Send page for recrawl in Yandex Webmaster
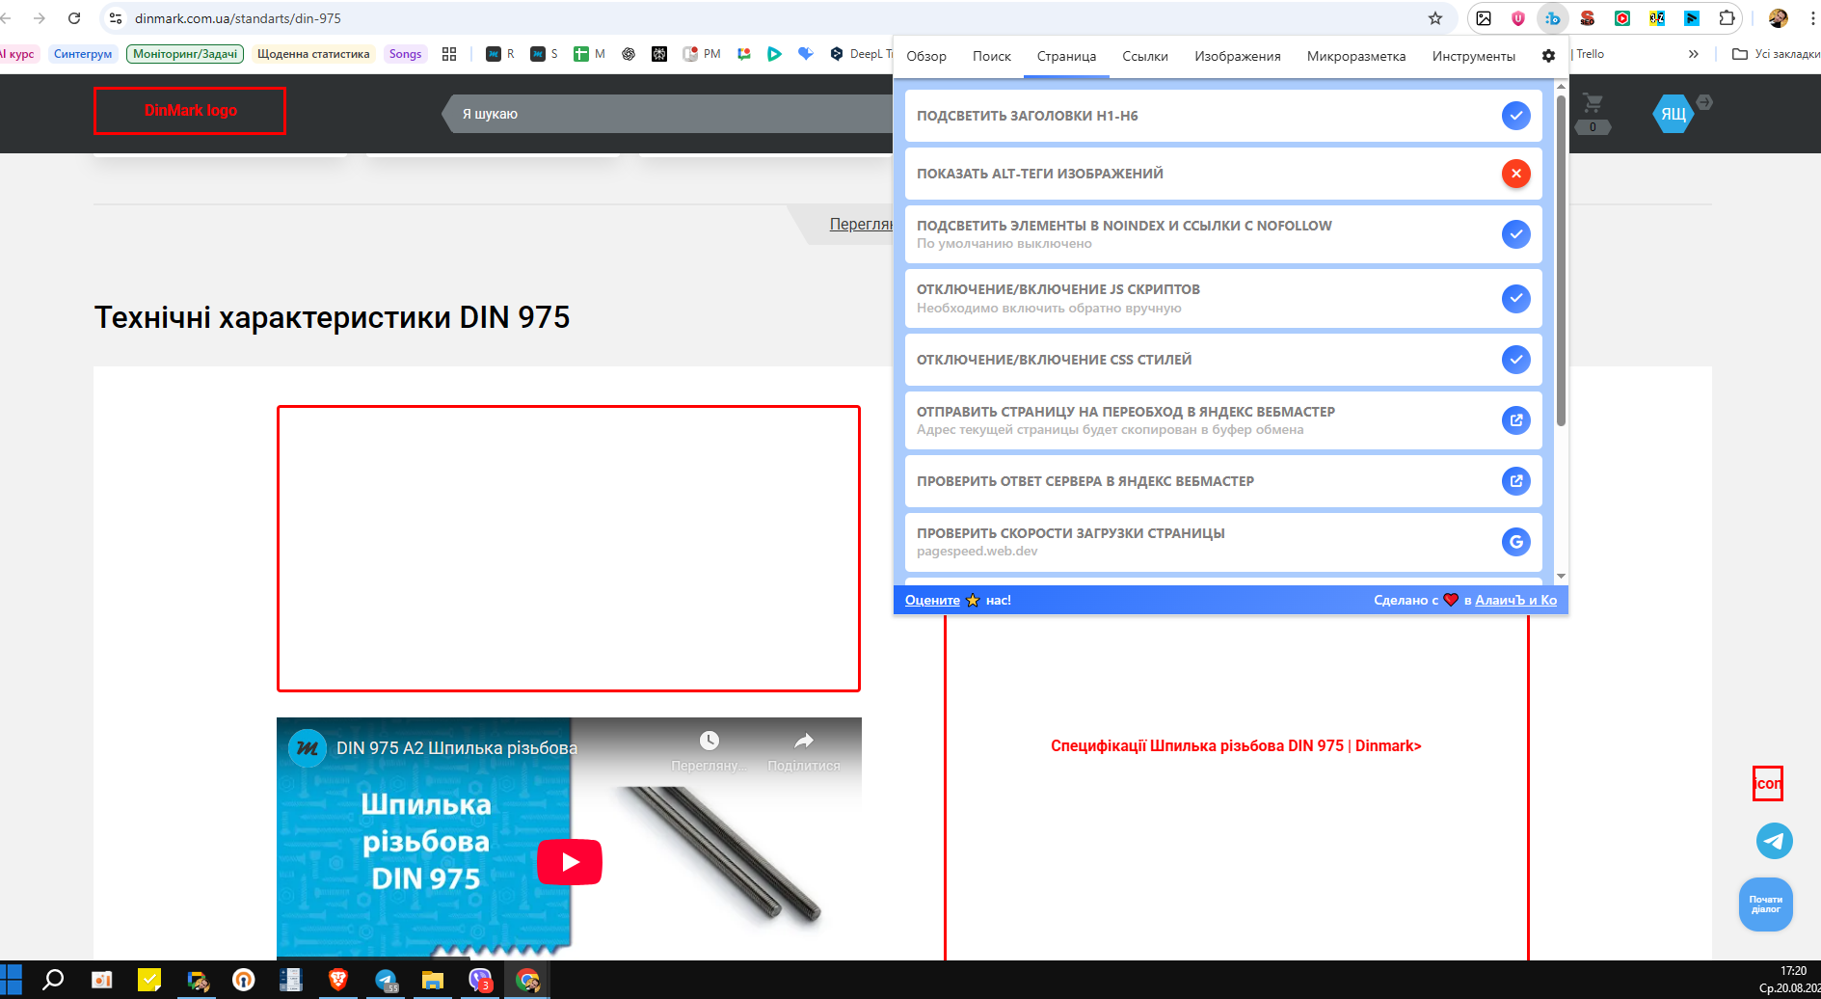Screen dimensions: 1821x999 point(1515,419)
